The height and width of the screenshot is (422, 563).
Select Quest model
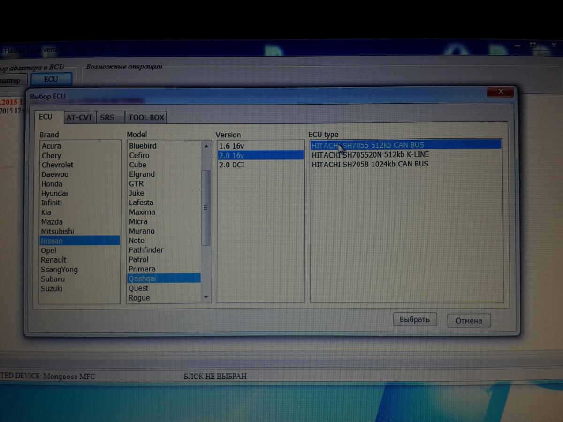[x=164, y=288]
